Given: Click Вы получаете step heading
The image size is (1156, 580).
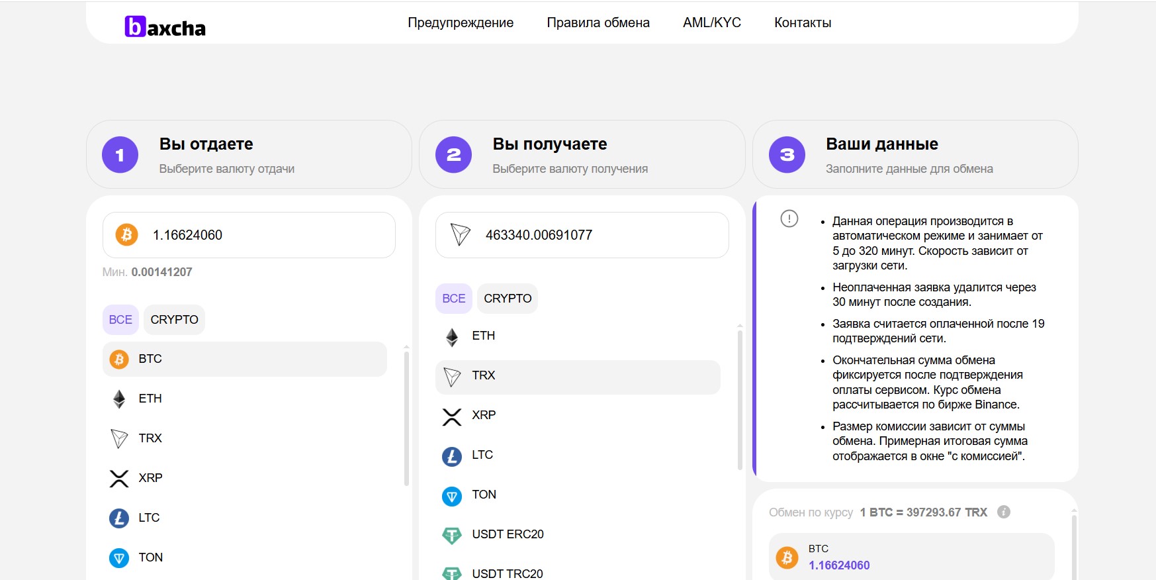Looking at the screenshot, I should [550, 144].
